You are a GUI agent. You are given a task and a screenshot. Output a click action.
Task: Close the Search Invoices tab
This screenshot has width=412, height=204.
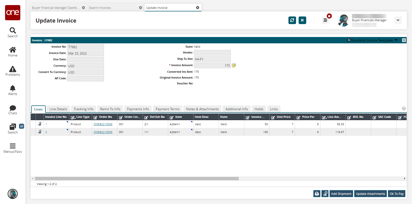click(x=141, y=8)
